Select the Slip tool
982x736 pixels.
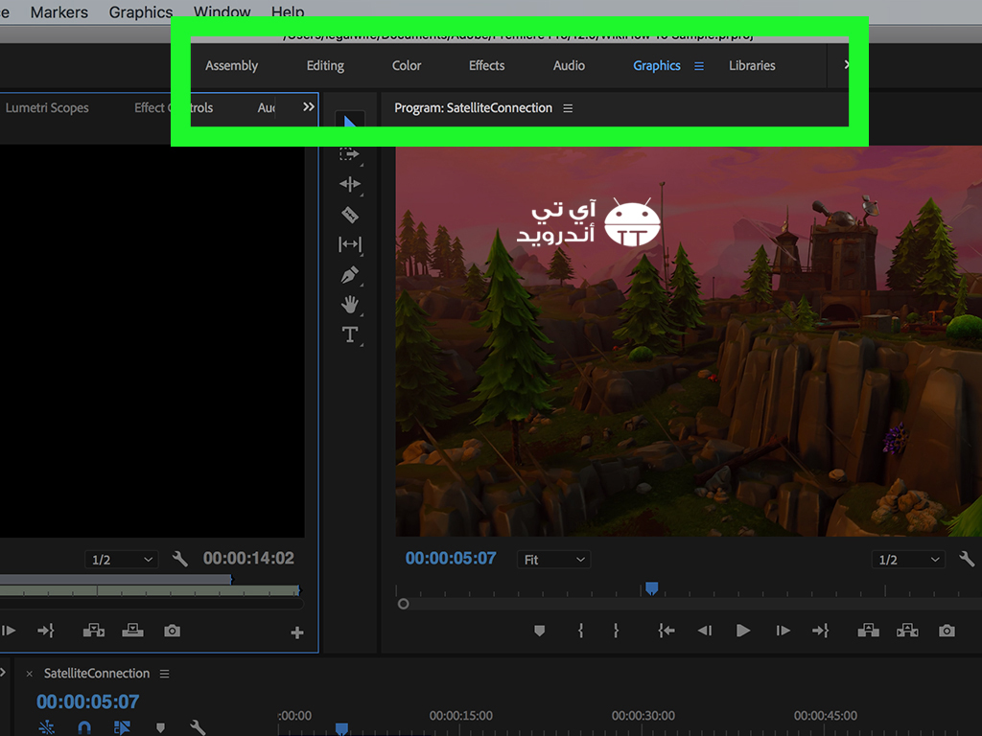click(350, 244)
